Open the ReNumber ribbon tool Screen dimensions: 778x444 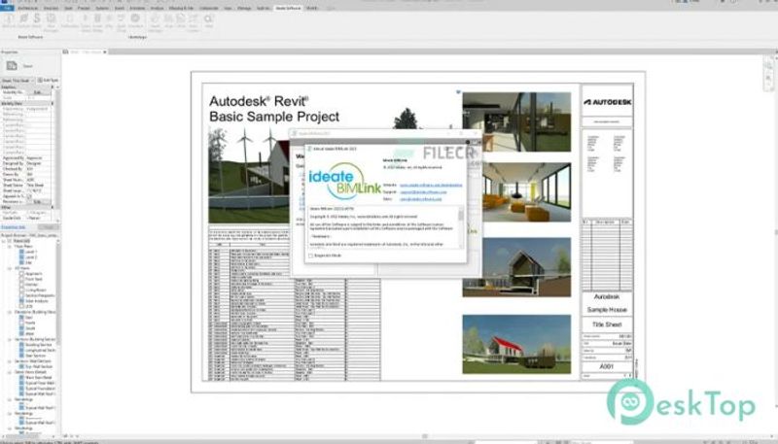[70, 21]
